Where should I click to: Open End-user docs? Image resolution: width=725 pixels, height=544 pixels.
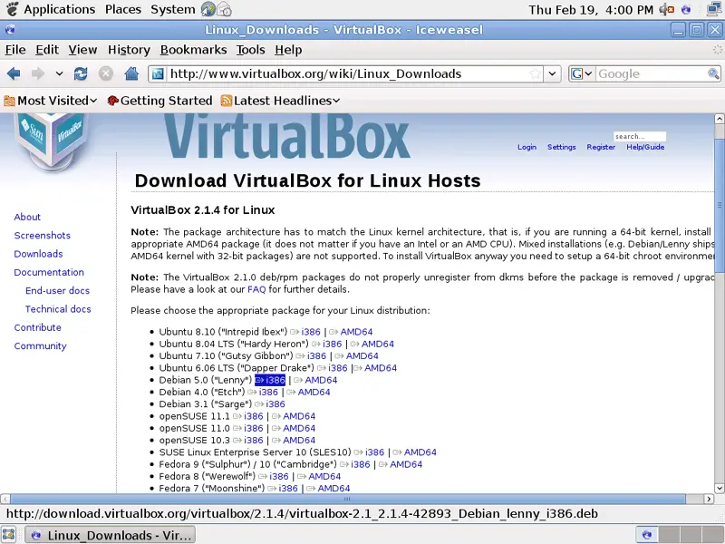click(57, 290)
